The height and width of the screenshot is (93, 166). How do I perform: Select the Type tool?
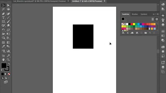pos(3,18)
